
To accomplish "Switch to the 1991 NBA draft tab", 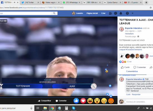I will tap(92, 2).
